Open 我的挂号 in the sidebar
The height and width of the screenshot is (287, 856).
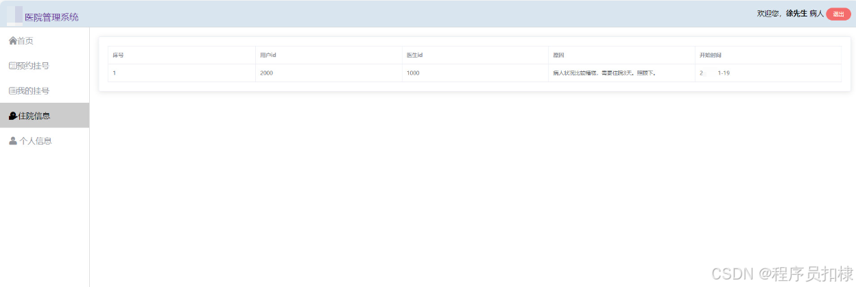tap(45, 91)
